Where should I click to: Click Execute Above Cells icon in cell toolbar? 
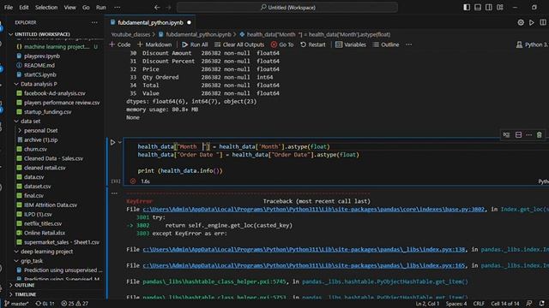click(x=506, y=135)
